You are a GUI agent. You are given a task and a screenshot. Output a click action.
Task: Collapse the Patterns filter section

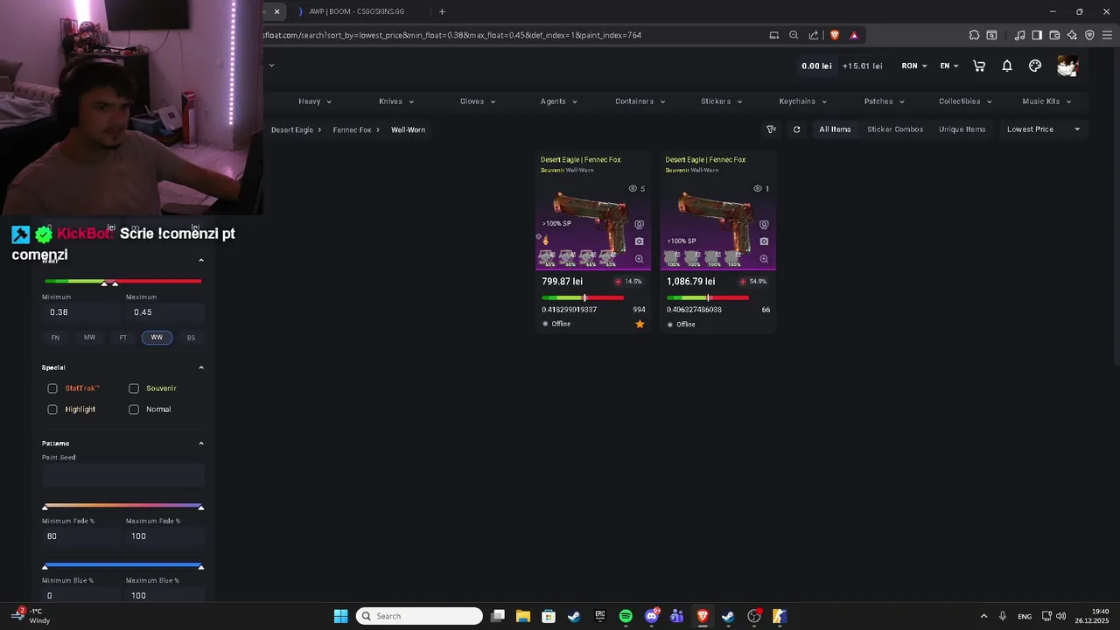[x=201, y=444]
